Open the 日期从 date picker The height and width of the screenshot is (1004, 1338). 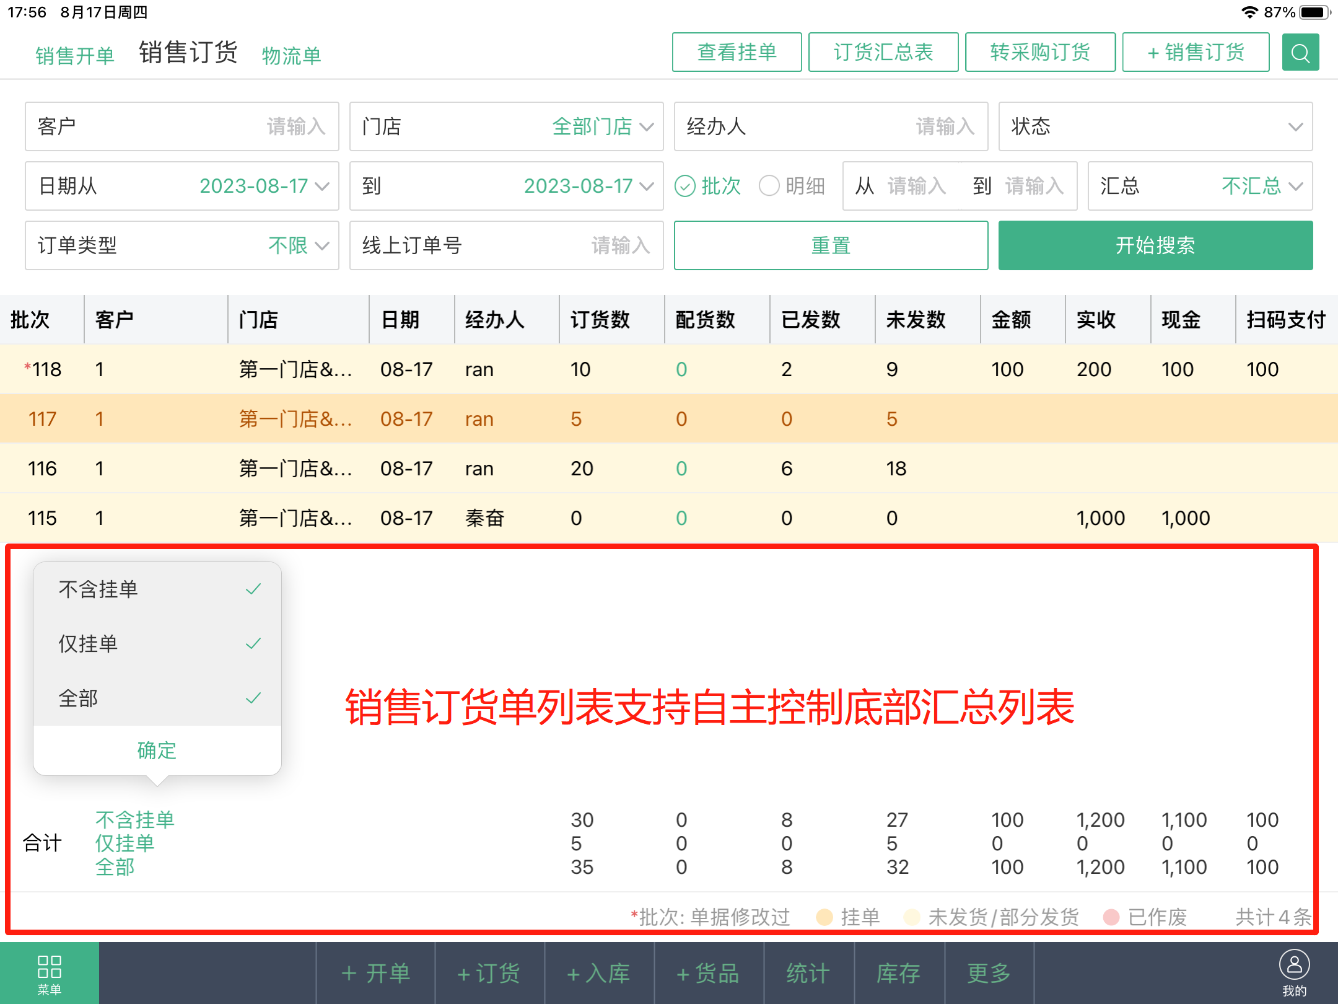pos(181,186)
